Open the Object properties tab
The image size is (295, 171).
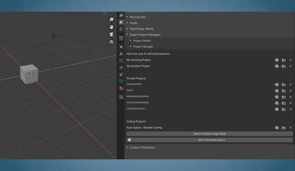coord(121,47)
